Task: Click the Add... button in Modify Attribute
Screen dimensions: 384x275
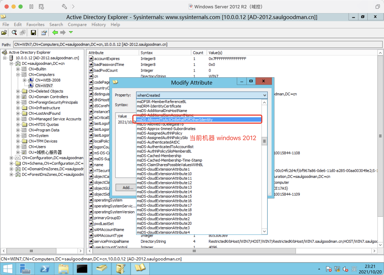Action: [128, 187]
